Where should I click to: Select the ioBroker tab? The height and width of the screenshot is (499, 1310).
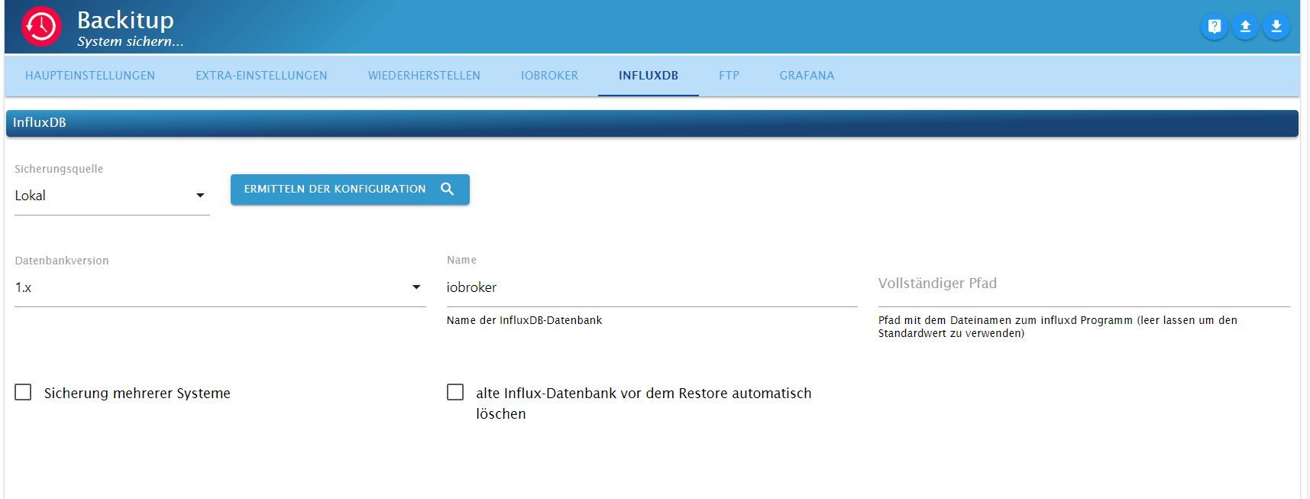tap(549, 76)
